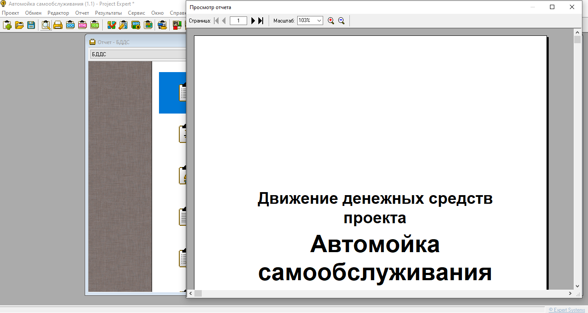Click the Автомойка title text on page
Viewport: 588px width, 313px height.
(x=375, y=244)
